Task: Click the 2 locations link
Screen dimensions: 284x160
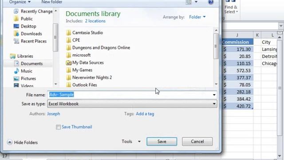Action: point(95,21)
